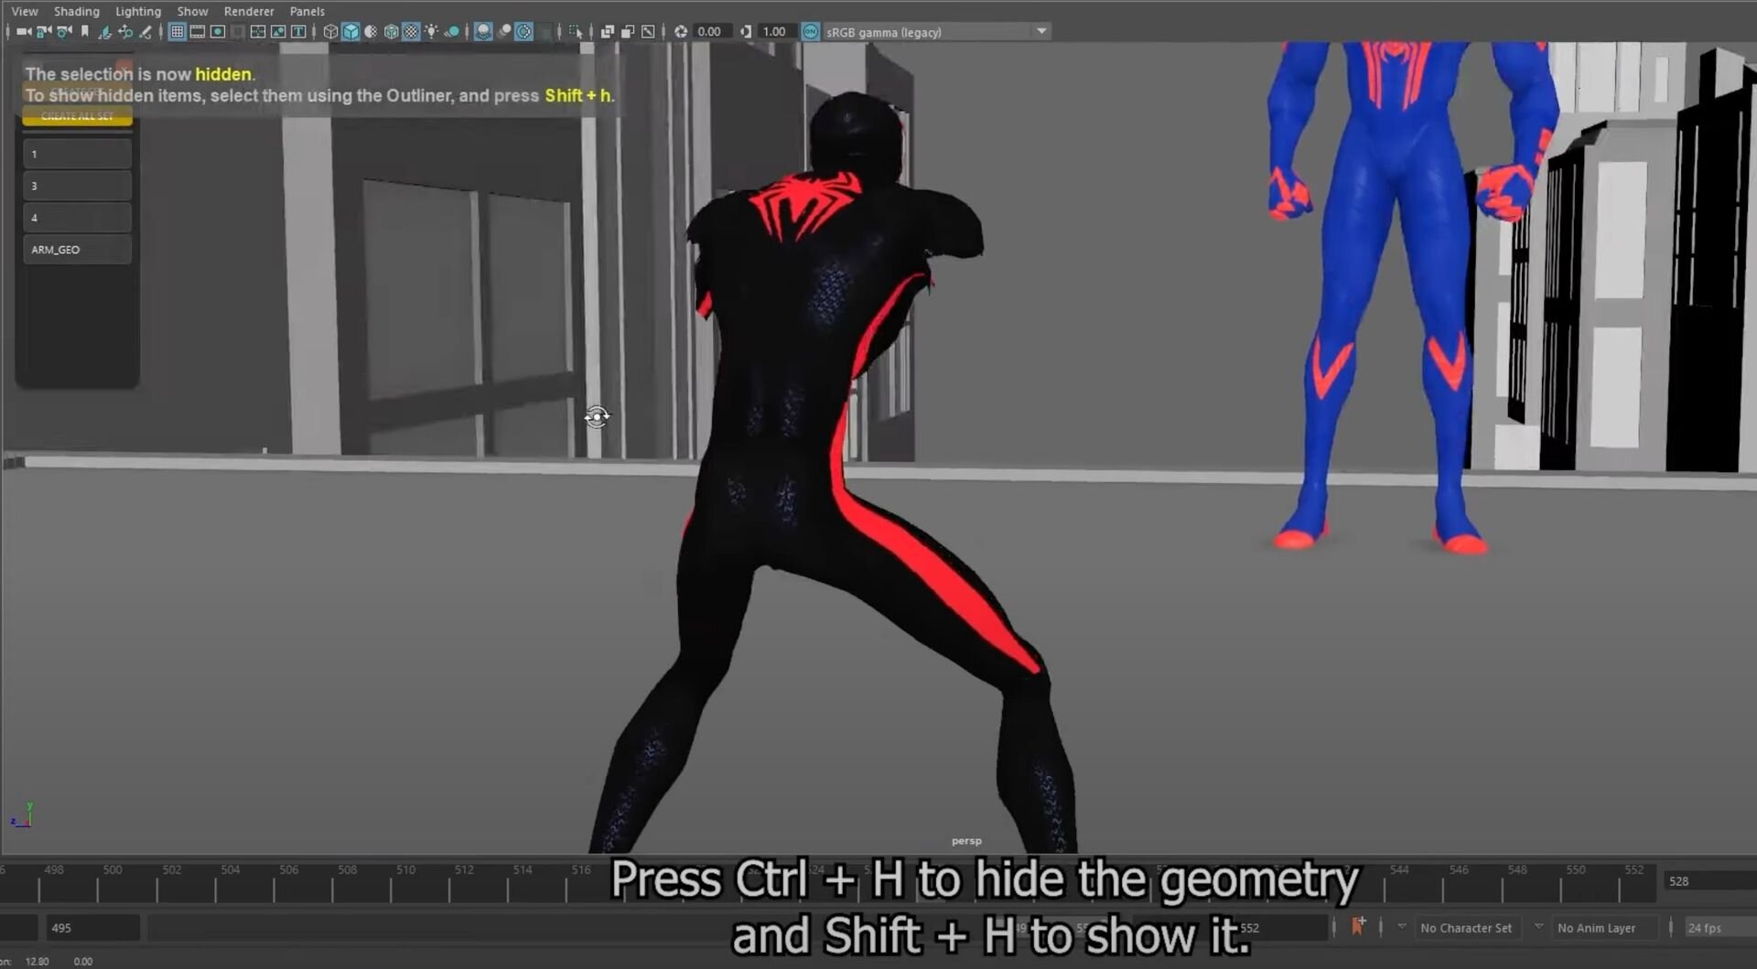Screen dimensions: 1757x969
Task: Toggle the viewport grid display
Action: click(178, 32)
